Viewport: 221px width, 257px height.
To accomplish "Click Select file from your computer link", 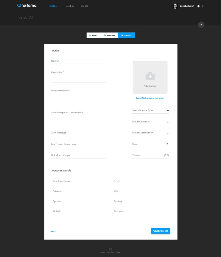I will [150, 98].
